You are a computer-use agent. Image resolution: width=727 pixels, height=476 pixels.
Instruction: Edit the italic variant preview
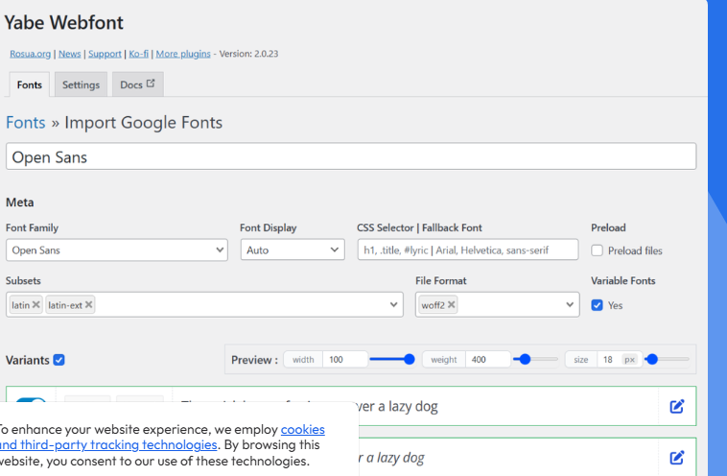tap(677, 458)
